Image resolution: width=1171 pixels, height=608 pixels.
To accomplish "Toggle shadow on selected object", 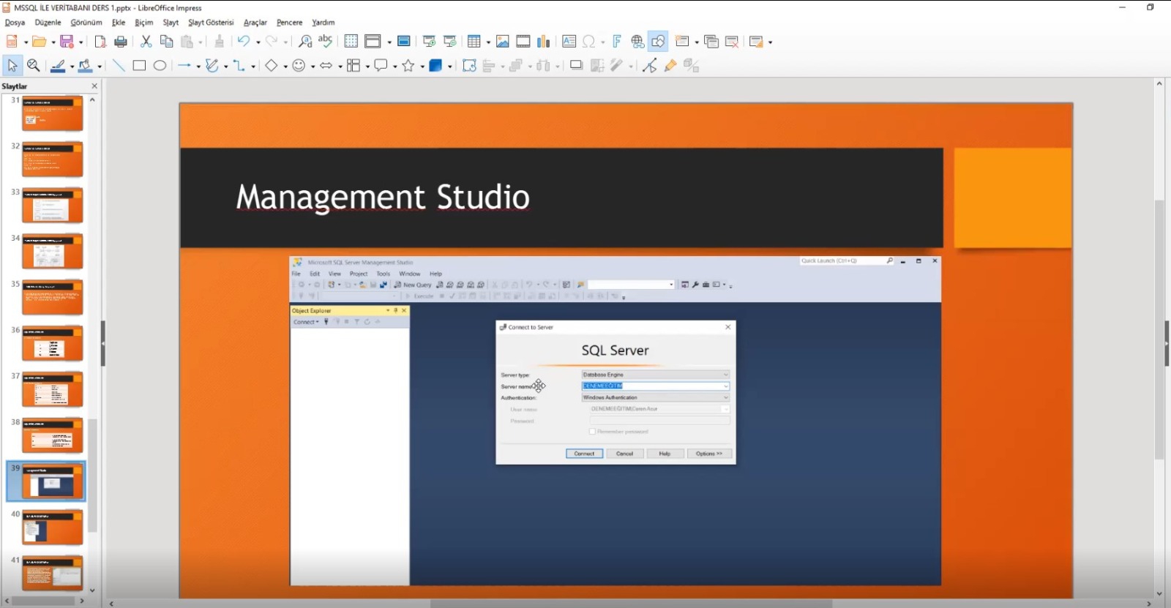I will tap(576, 66).
